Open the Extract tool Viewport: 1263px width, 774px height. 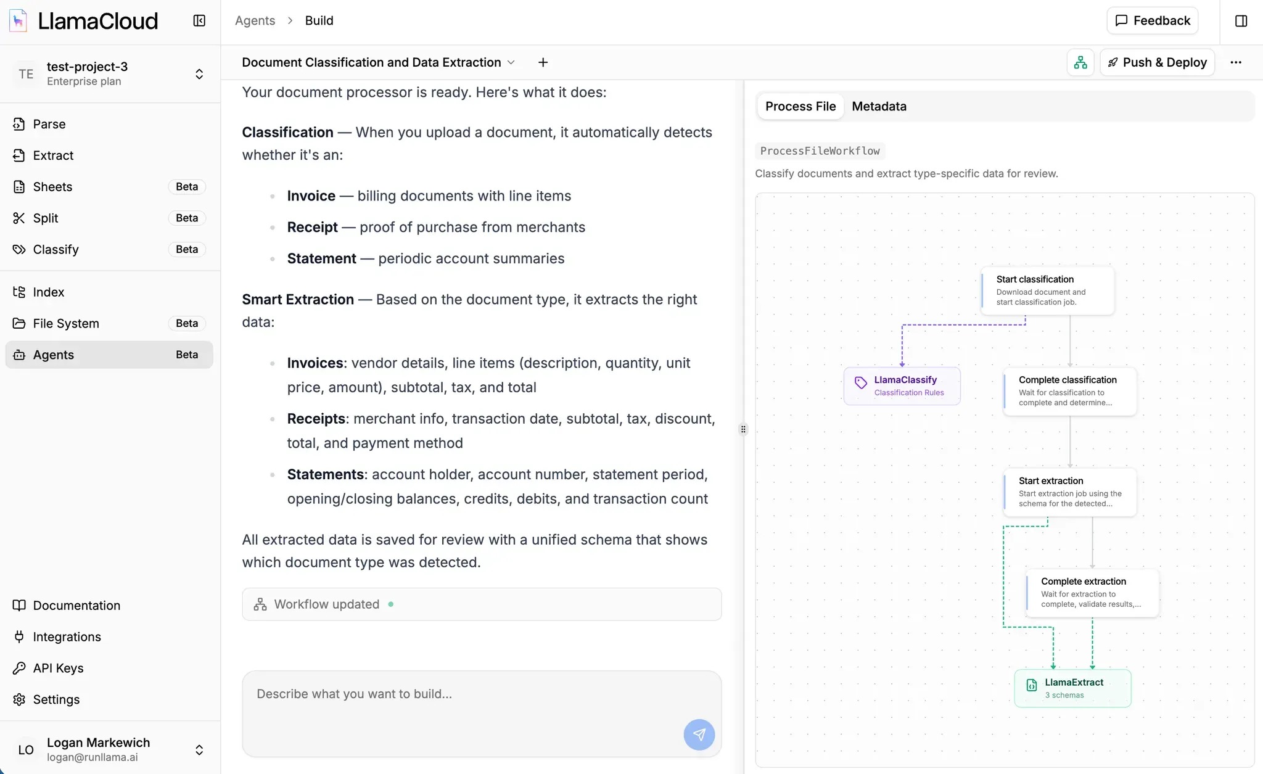pos(52,155)
